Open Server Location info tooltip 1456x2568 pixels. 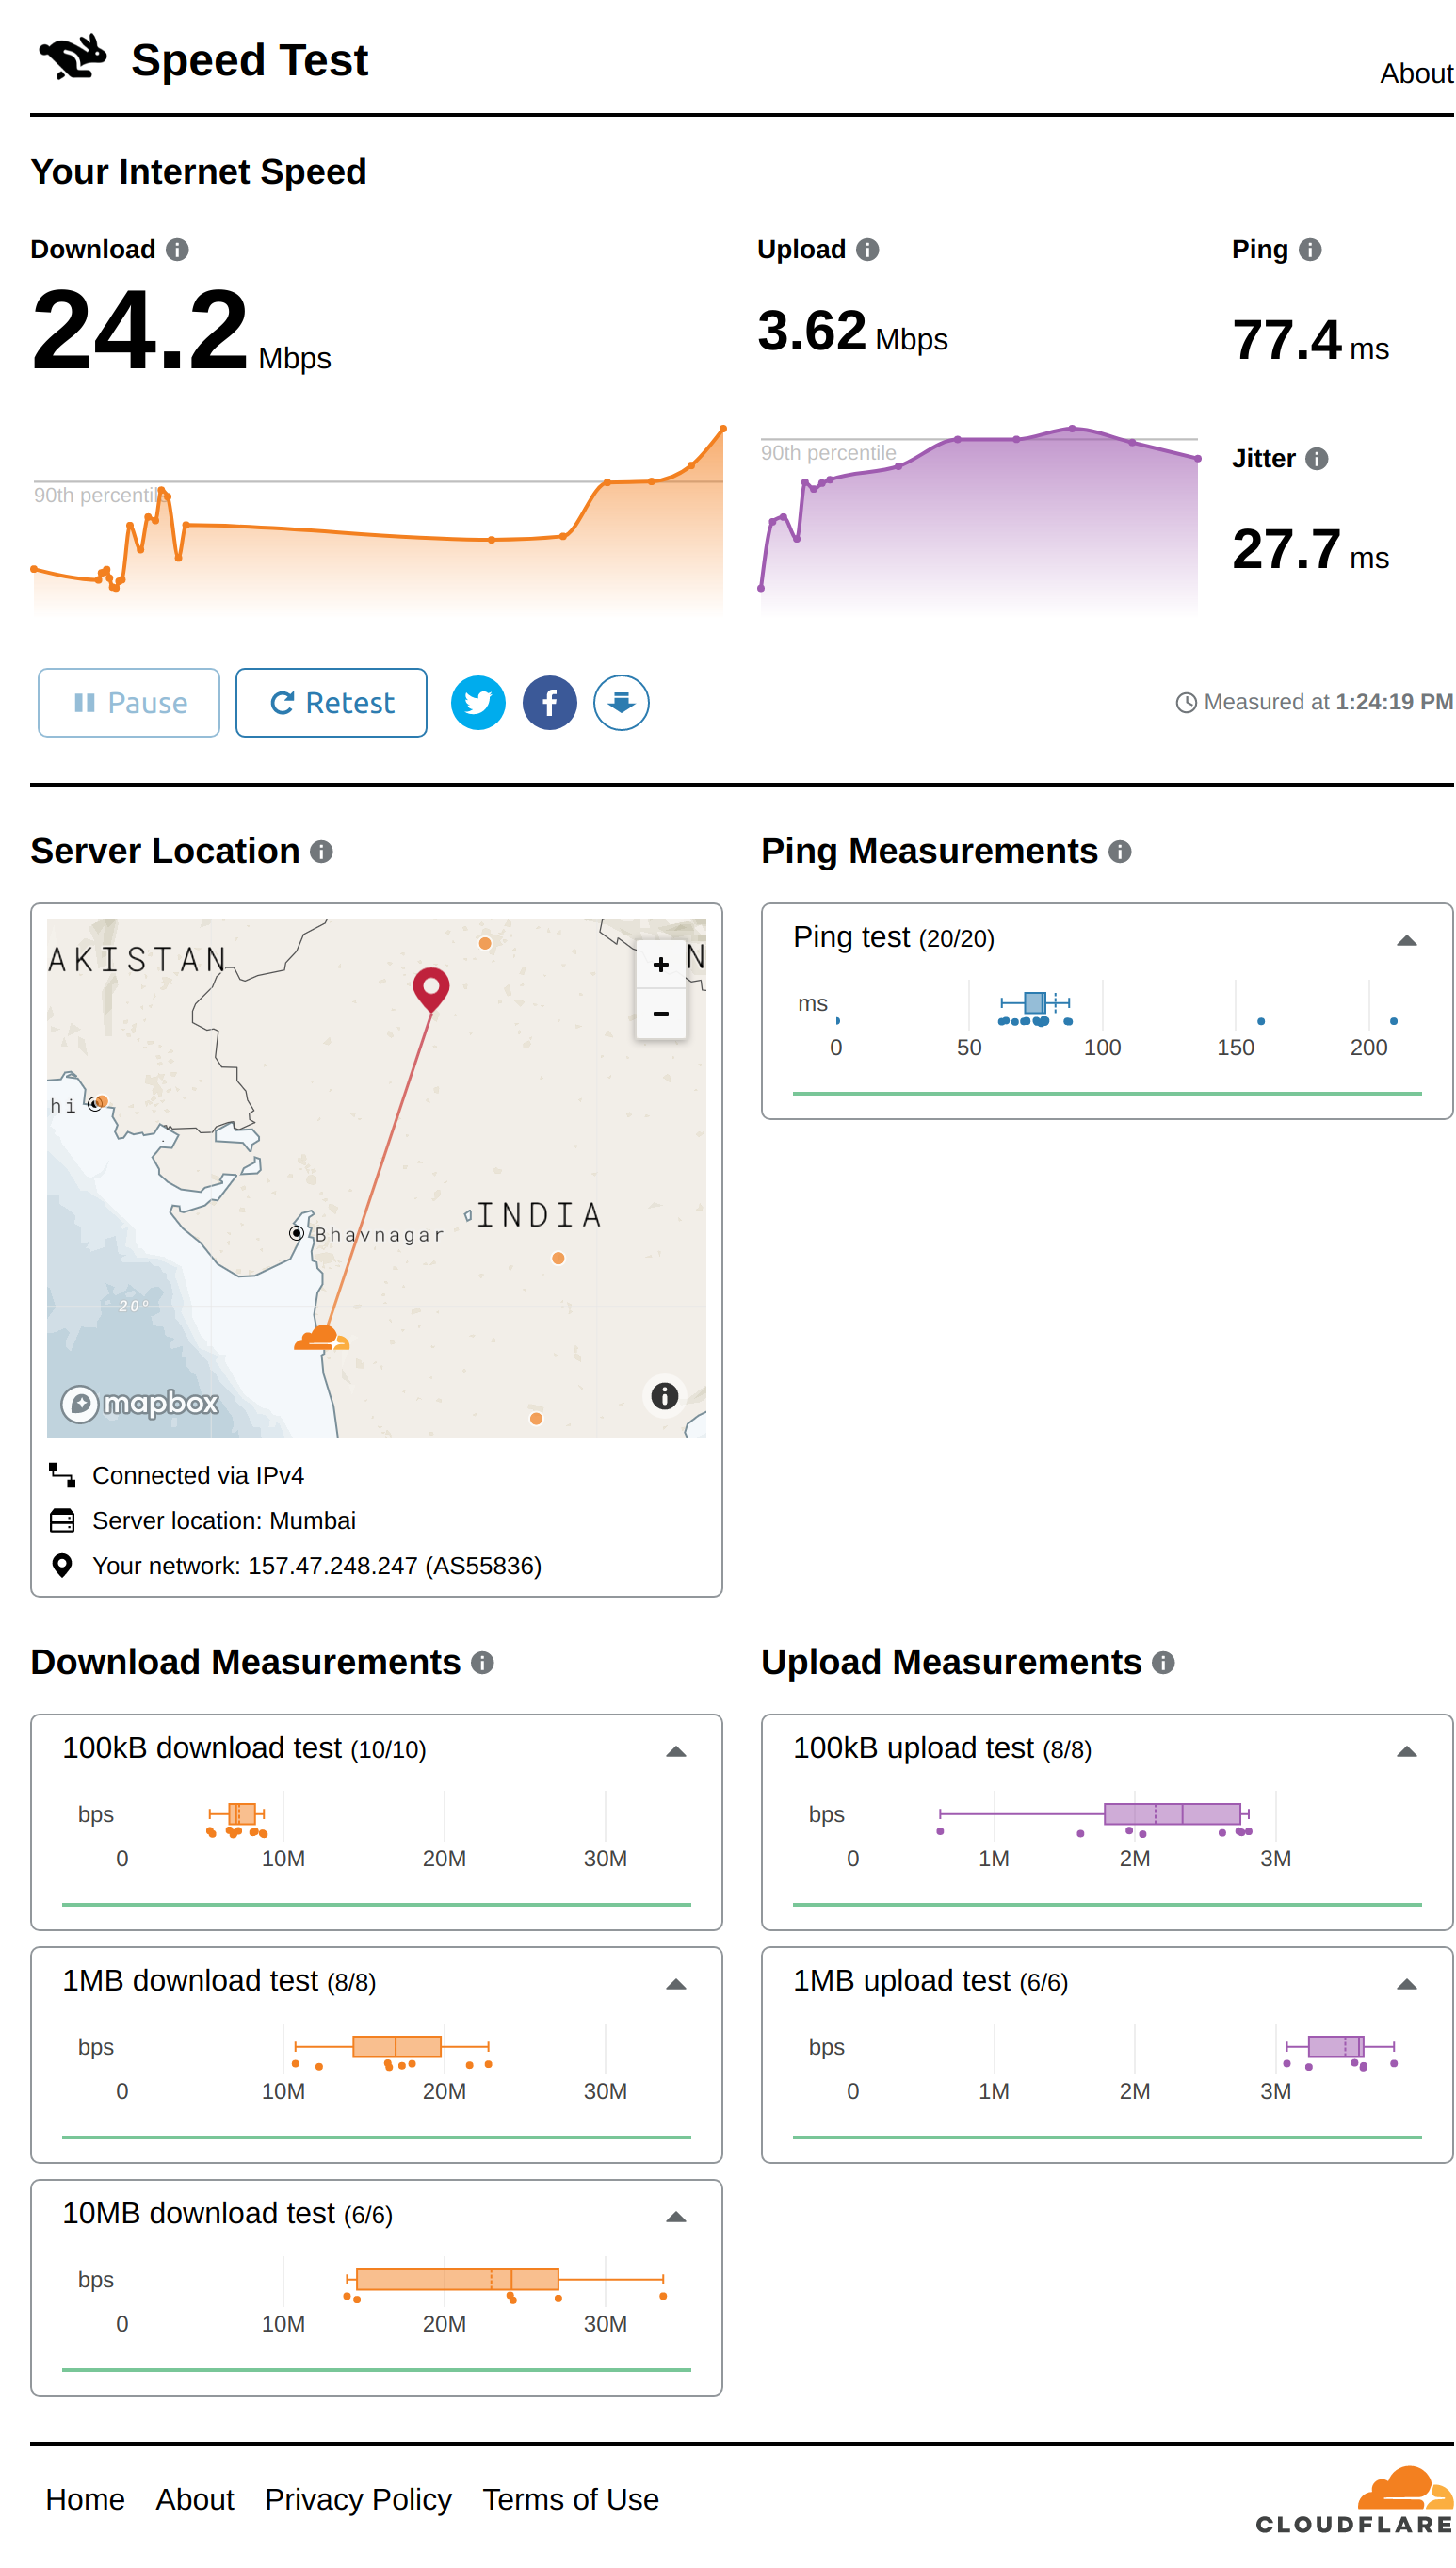pos(321,851)
